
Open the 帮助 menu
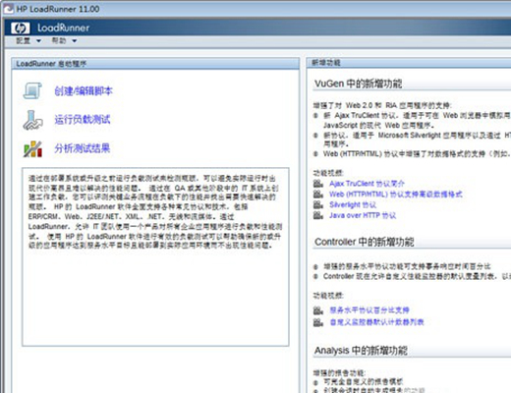pyautogui.click(x=59, y=41)
